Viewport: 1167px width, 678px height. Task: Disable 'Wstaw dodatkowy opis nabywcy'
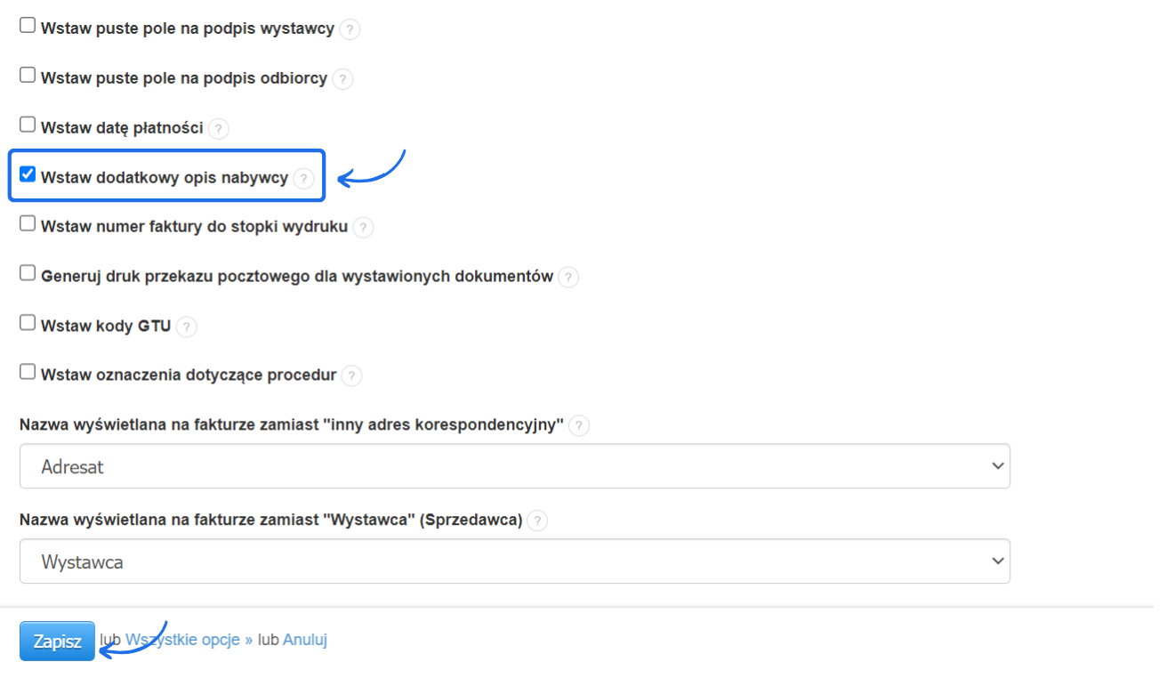pos(27,174)
